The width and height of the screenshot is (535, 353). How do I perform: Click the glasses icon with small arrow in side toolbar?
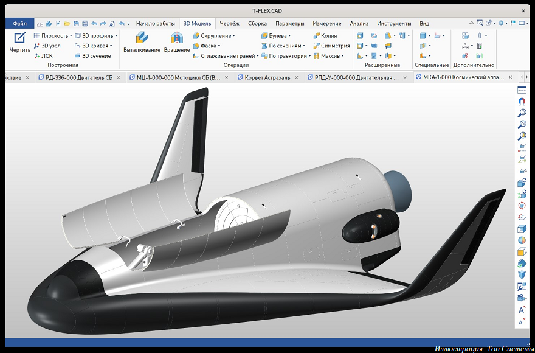pyautogui.click(x=522, y=171)
